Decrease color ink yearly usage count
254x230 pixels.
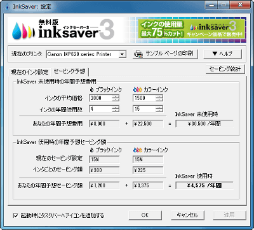[159, 111]
